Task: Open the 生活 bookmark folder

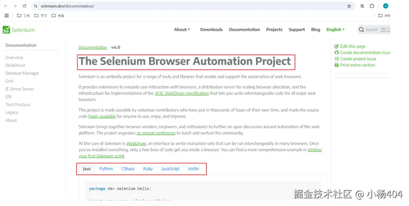Action: pyautogui.click(x=58, y=16)
